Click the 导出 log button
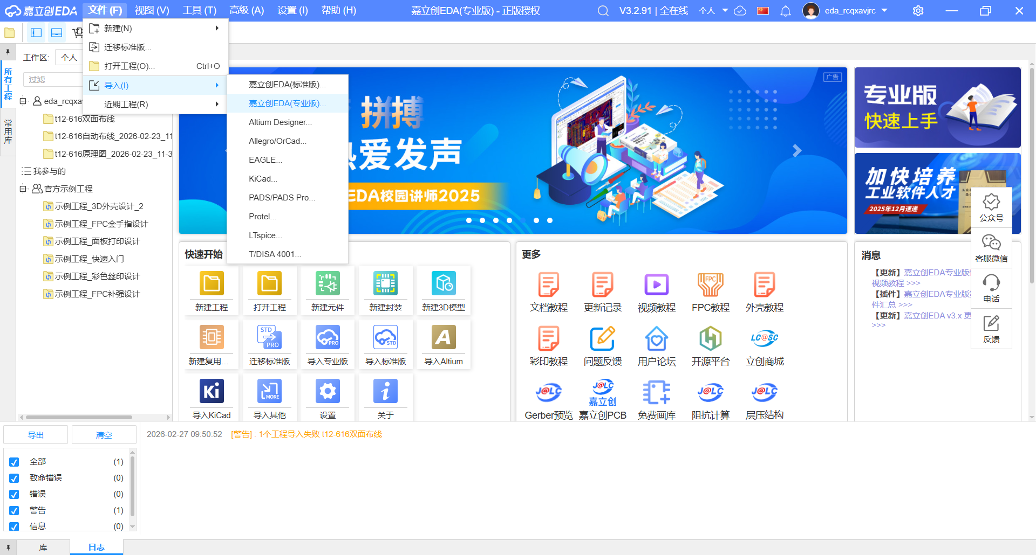The width and height of the screenshot is (1036, 555). click(x=36, y=435)
